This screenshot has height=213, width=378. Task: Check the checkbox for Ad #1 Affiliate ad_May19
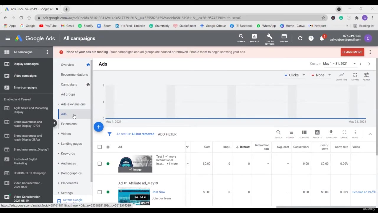click(100, 192)
